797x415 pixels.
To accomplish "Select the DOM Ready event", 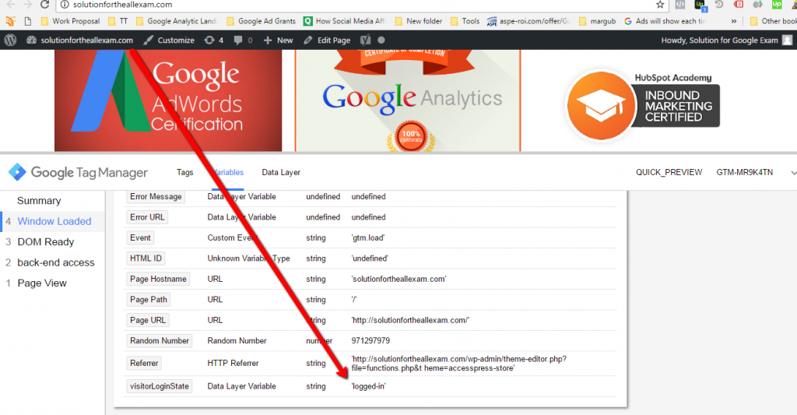I will pyautogui.click(x=46, y=242).
